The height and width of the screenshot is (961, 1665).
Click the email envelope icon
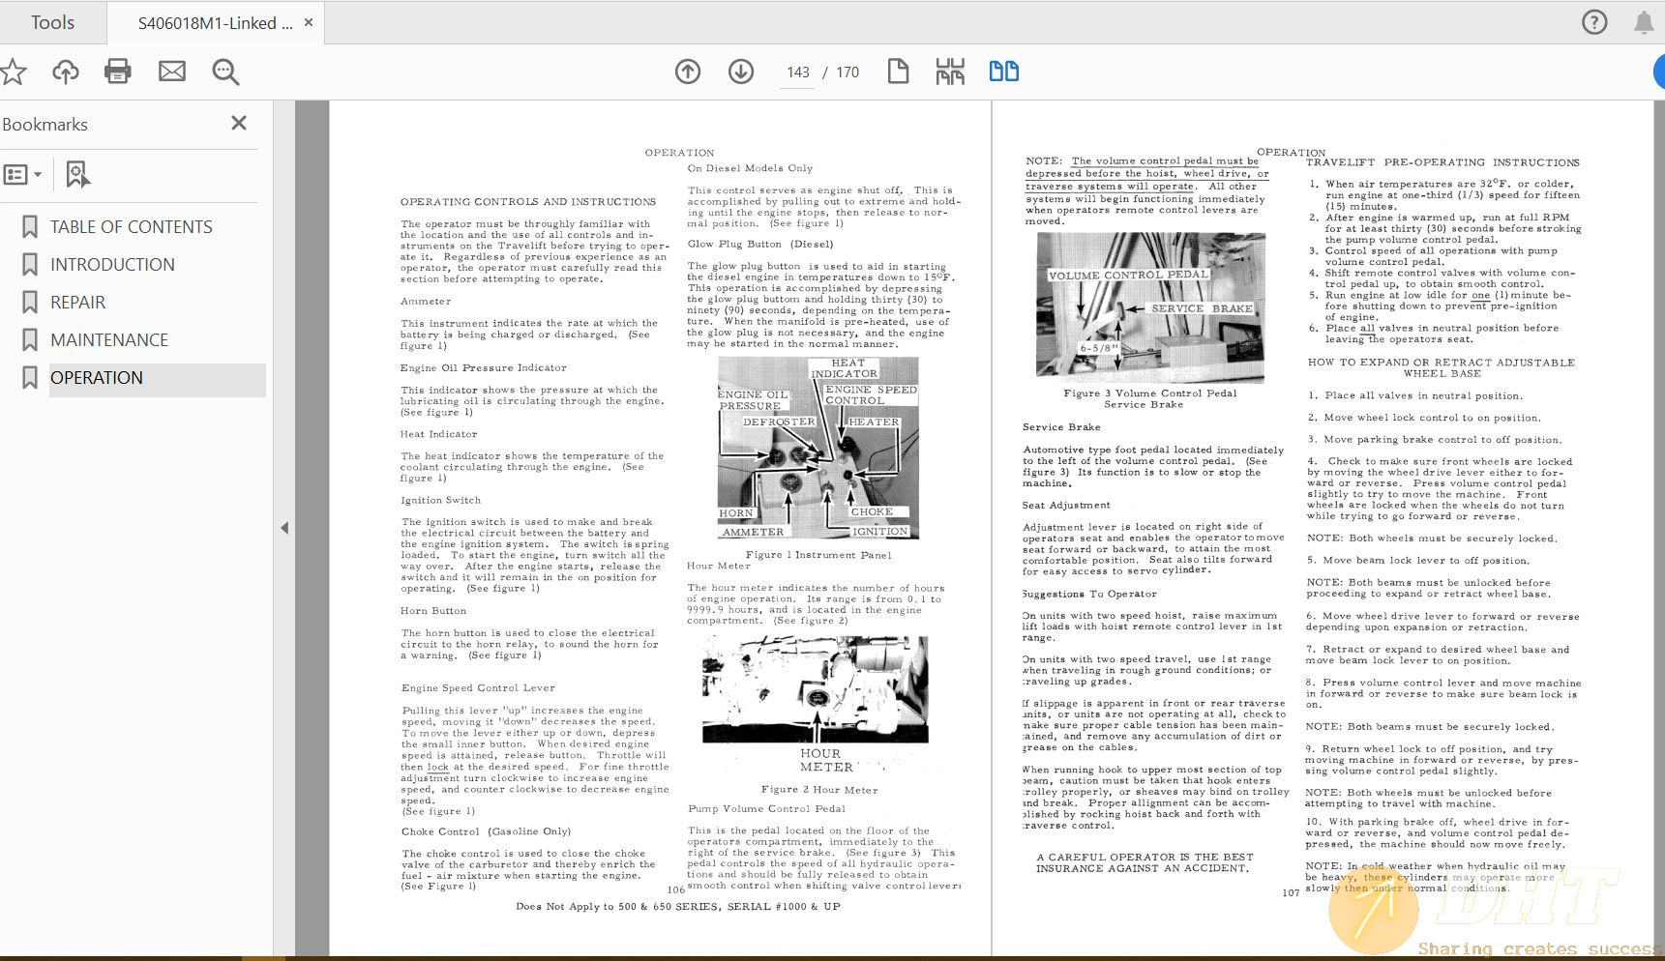tap(172, 72)
